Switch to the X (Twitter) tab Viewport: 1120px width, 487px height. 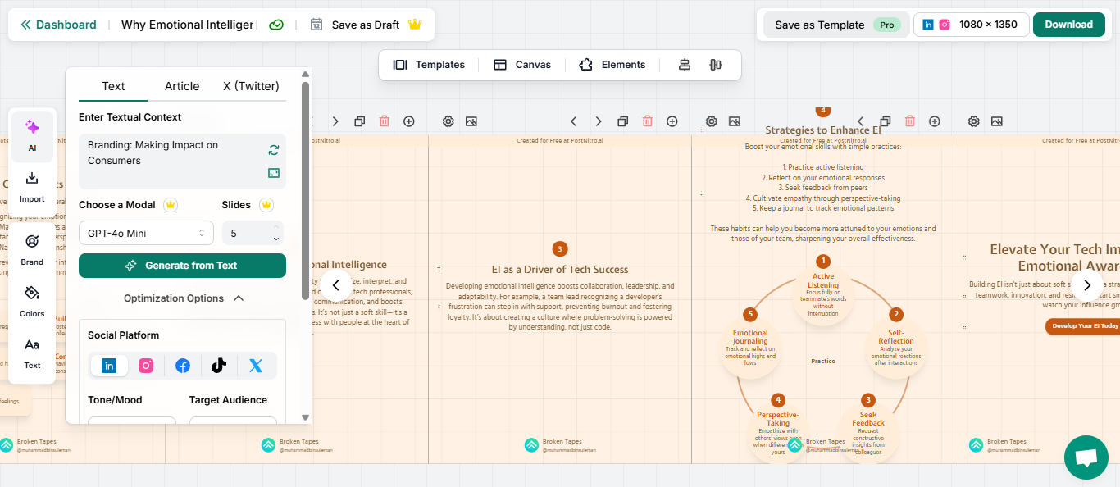coord(251,86)
